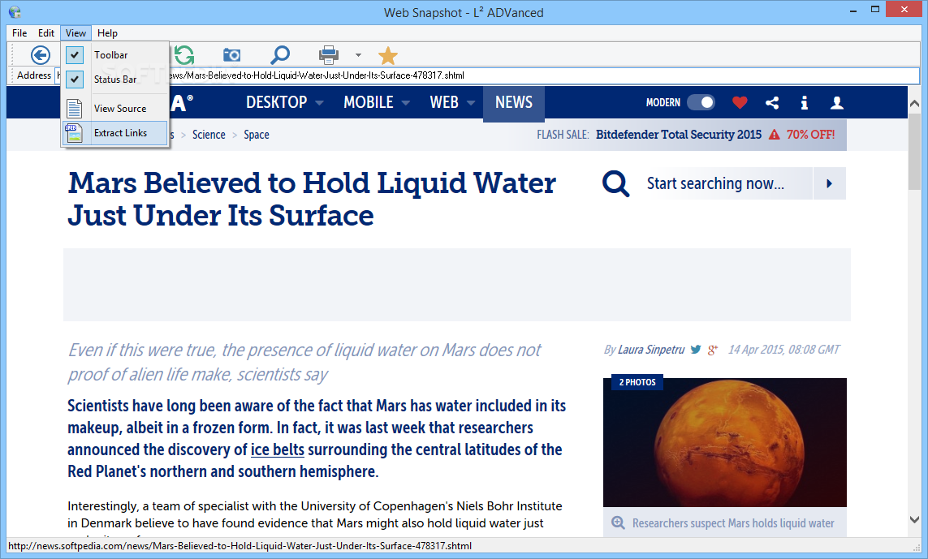This screenshot has width=928, height=559.
Task: Open the NEWS tab on the site
Action: pyautogui.click(x=514, y=104)
